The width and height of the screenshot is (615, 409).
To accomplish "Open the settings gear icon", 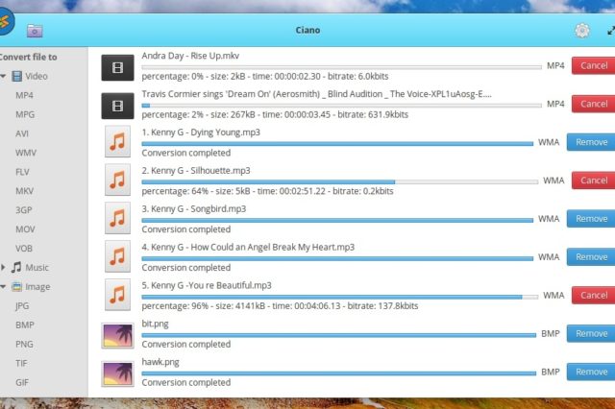I will pyautogui.click(x=581, y=31).
